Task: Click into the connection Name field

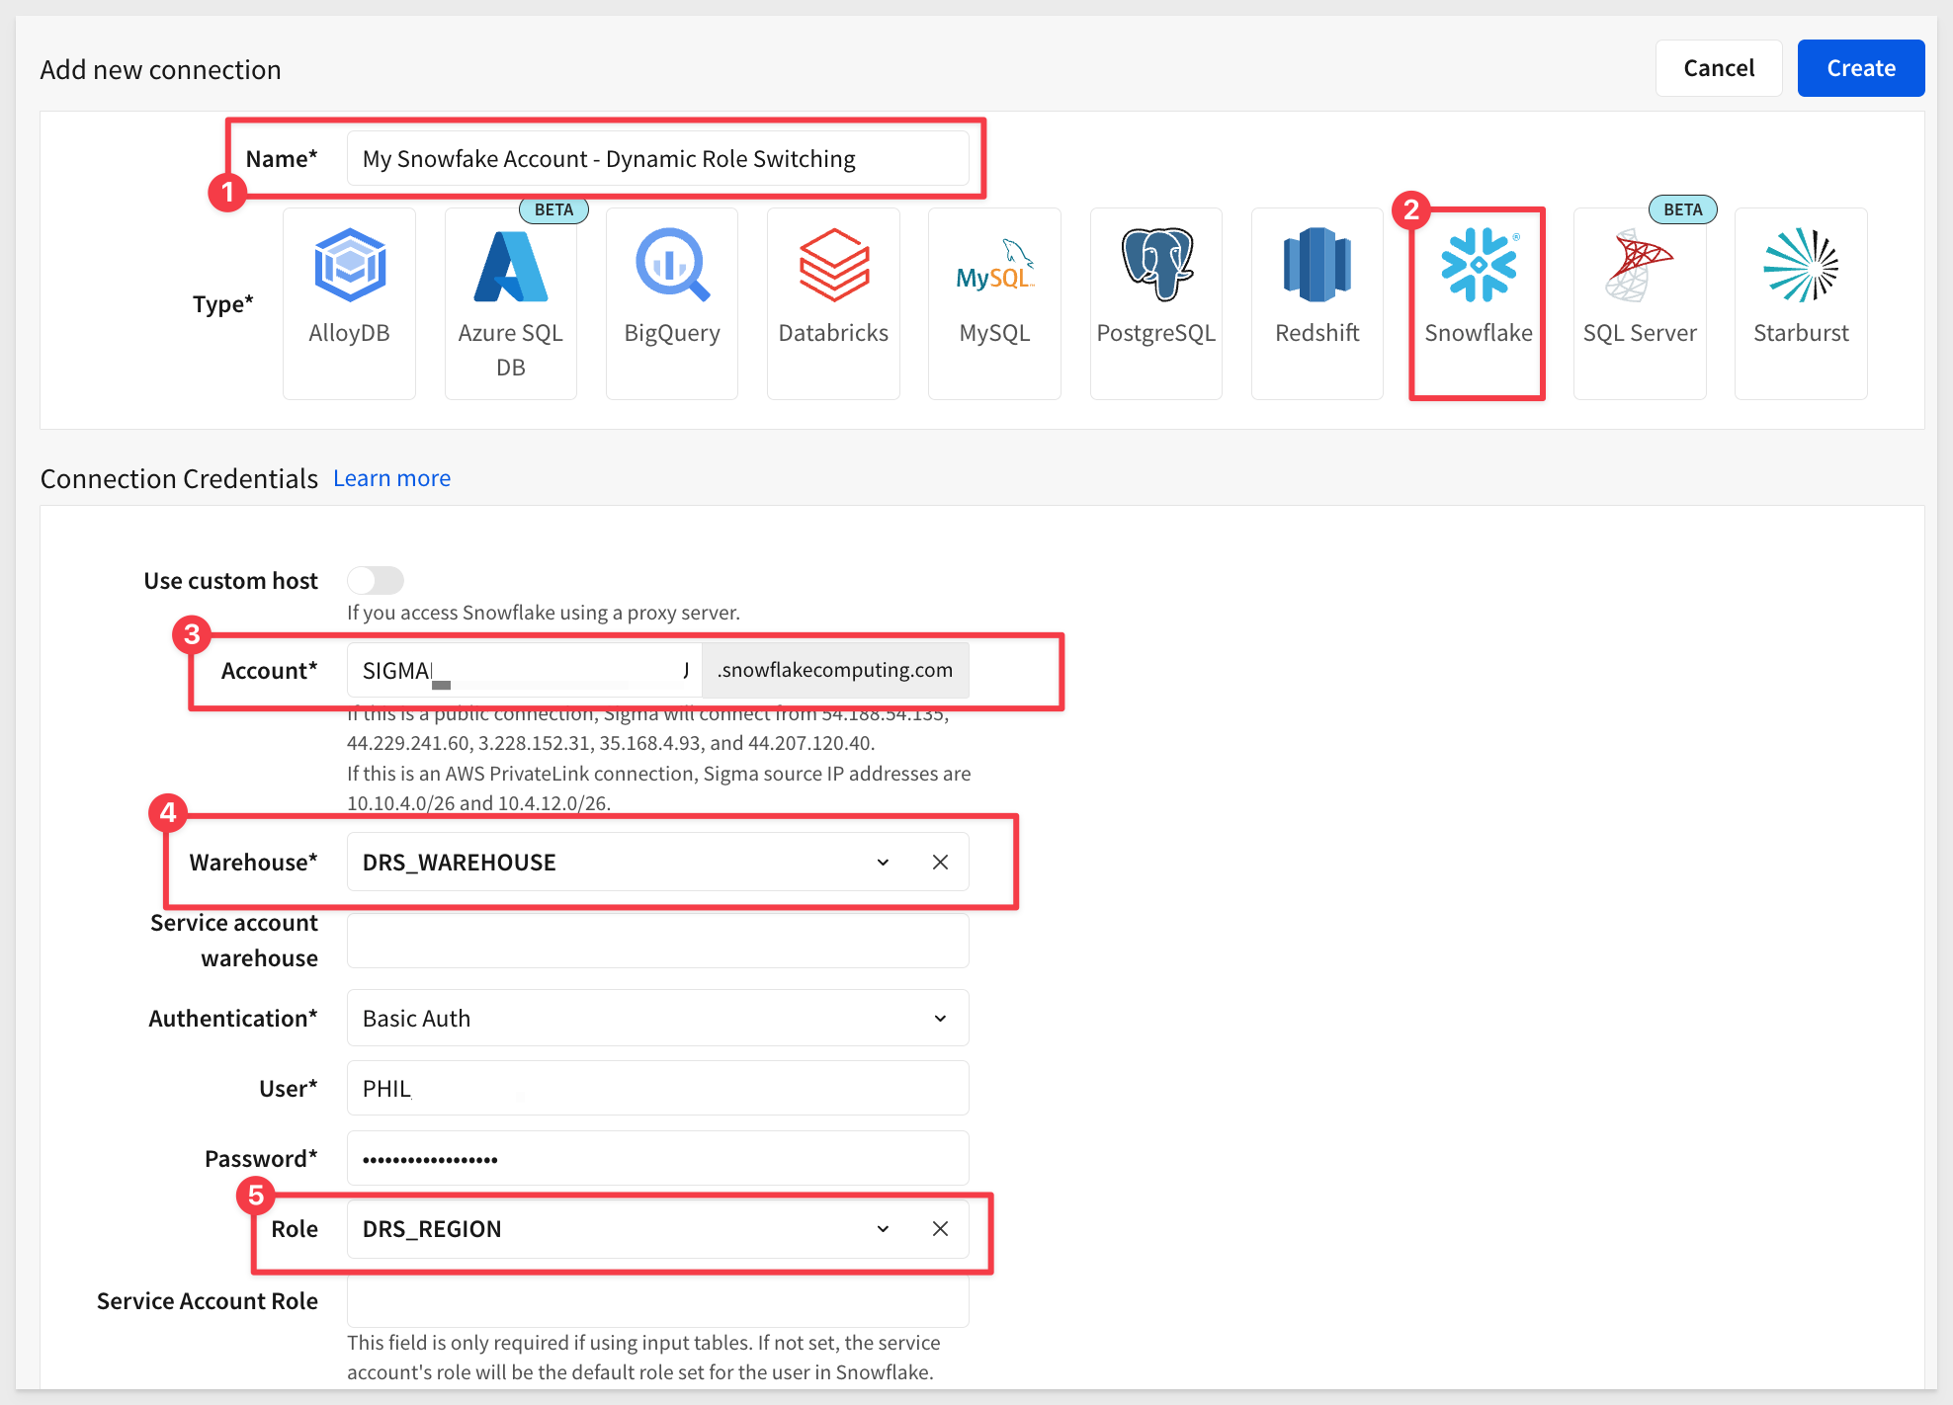Action: pyautogui.click(x=657, y=158)
